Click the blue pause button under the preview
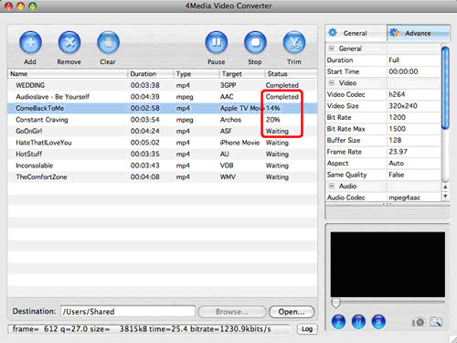Image resolution: width=457 pixels, height=343 pixels. click(x=358, y=322)
